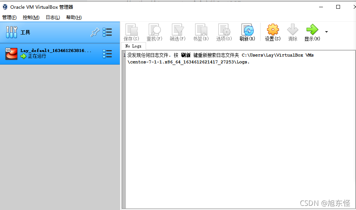
Task: Select the Lay_default_163461263816 VM entry
Action: (60, 54)
